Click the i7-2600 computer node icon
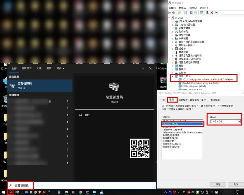This screenshot has width=244, height=195. click(x=173, y=18)
